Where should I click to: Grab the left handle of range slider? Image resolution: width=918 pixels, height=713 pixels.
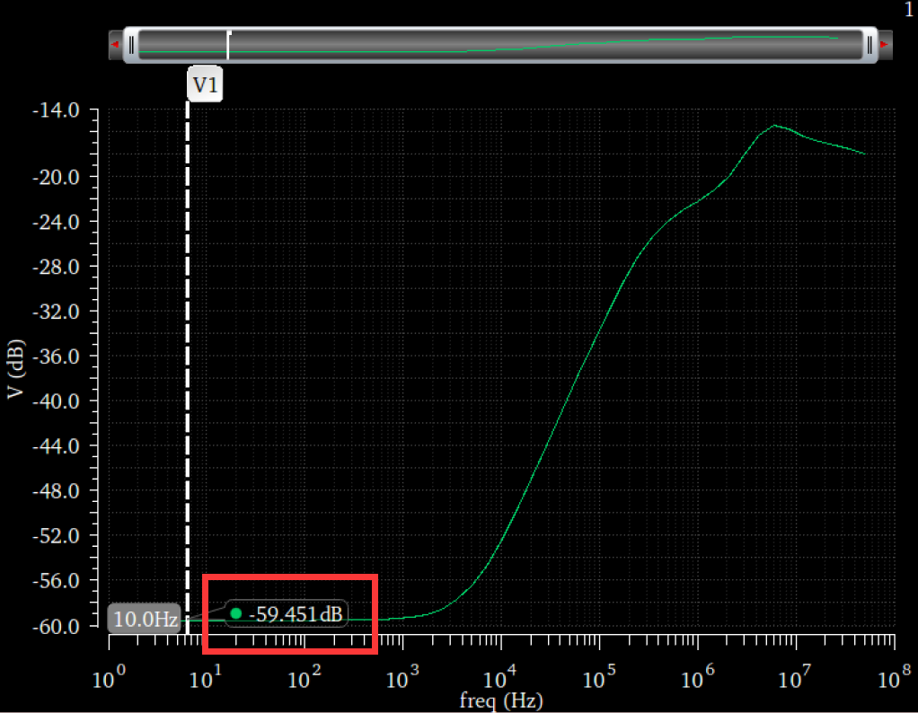click(132, 45)
